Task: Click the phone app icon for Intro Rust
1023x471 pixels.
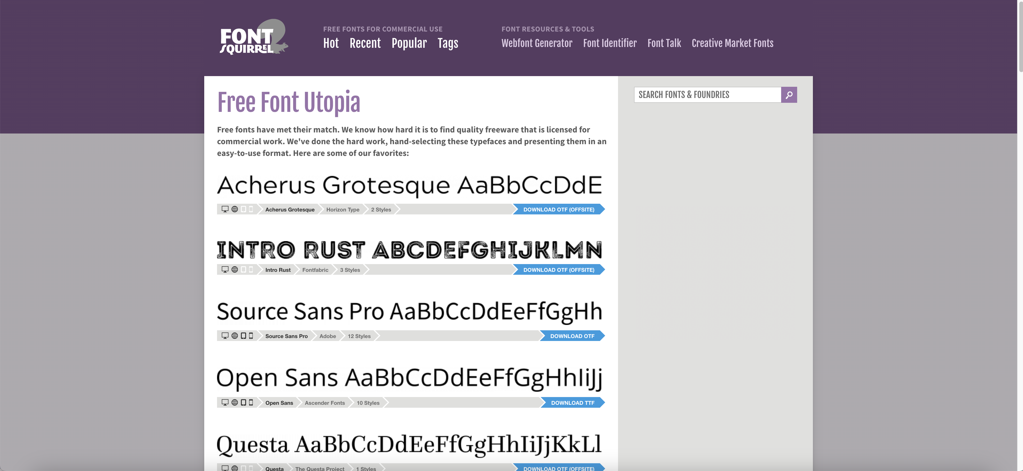Action: click(x=251, y=270)
